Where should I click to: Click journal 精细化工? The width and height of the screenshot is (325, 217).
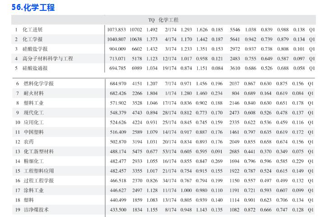point(33,161)
